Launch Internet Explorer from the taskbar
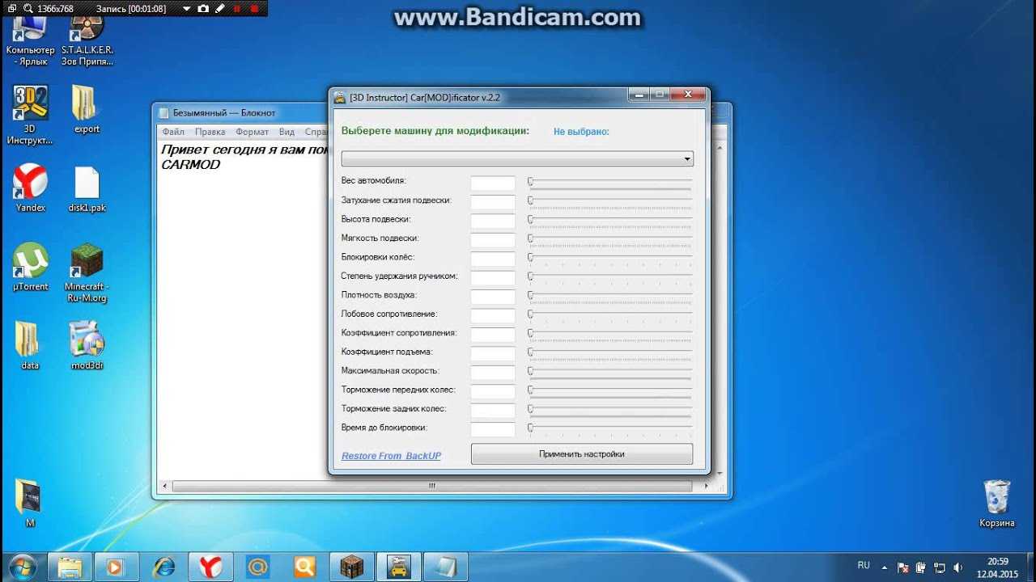The width and height of the screenshot is (1036, 582). (x=163, y=567)
